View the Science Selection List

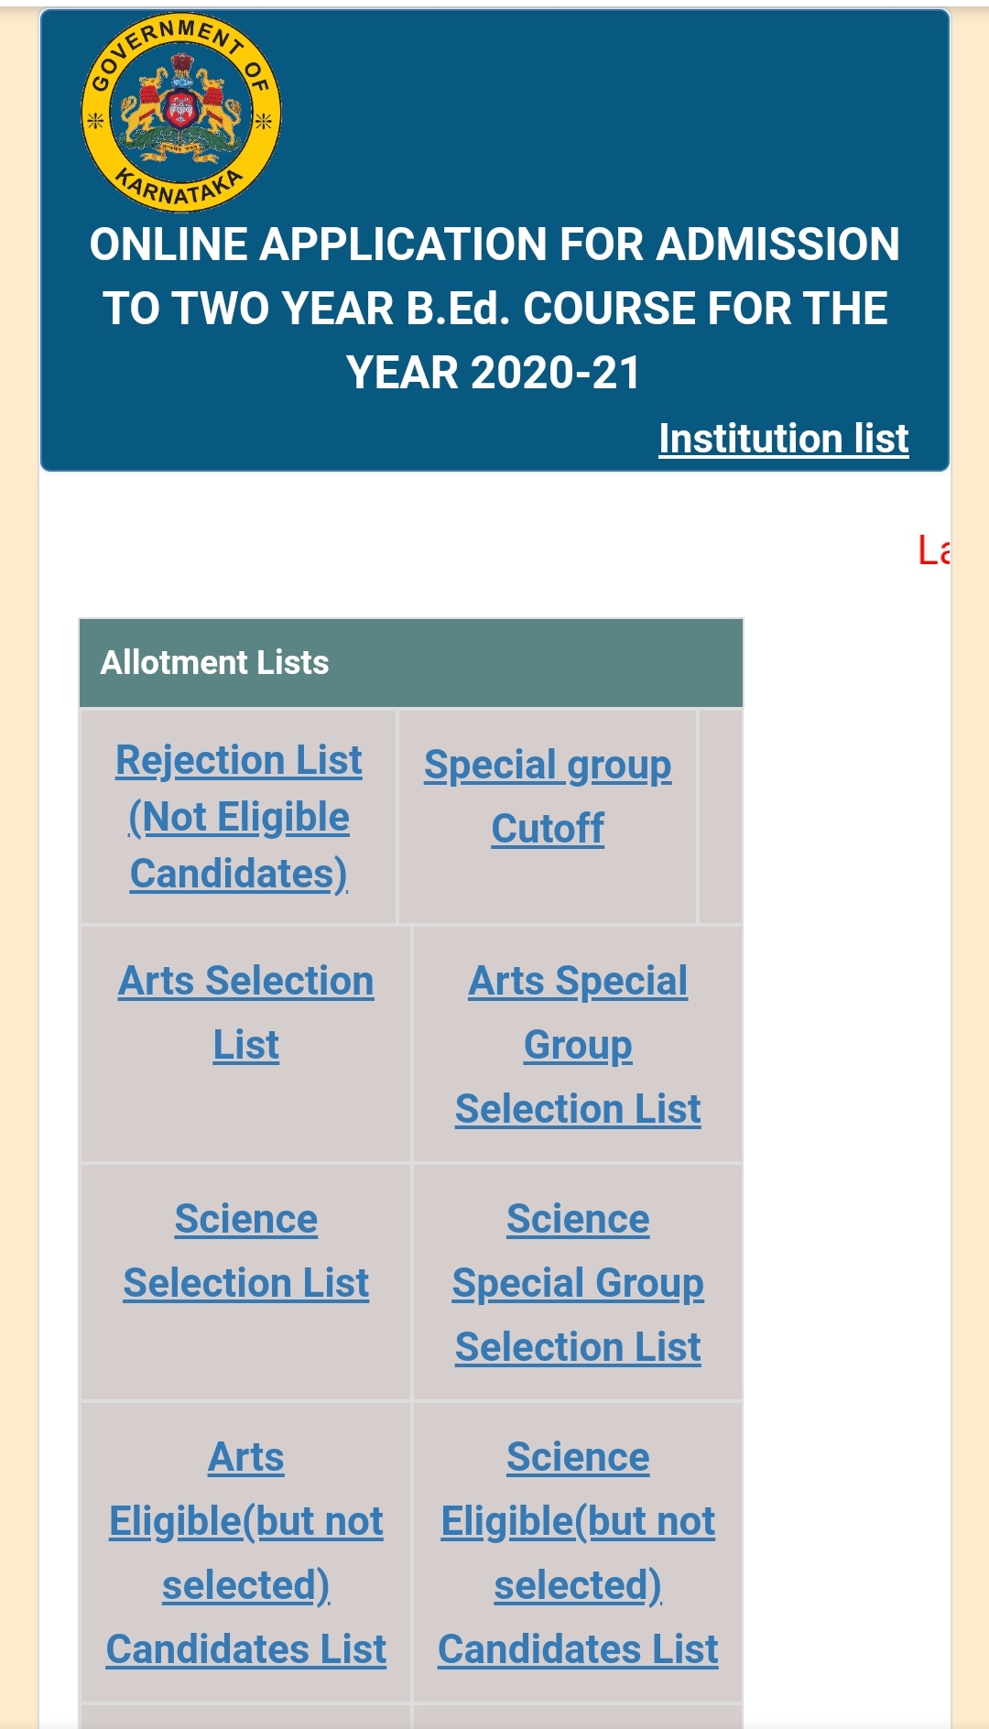(245, 1250)
